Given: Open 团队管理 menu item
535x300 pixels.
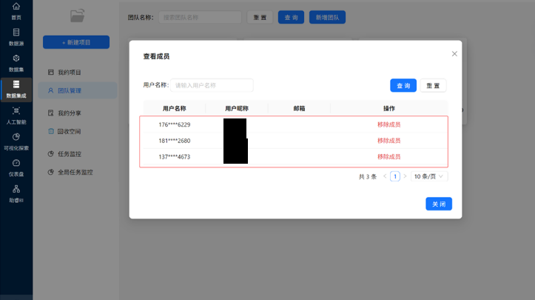Looking at the screenshot, I should tap(78, 90).
